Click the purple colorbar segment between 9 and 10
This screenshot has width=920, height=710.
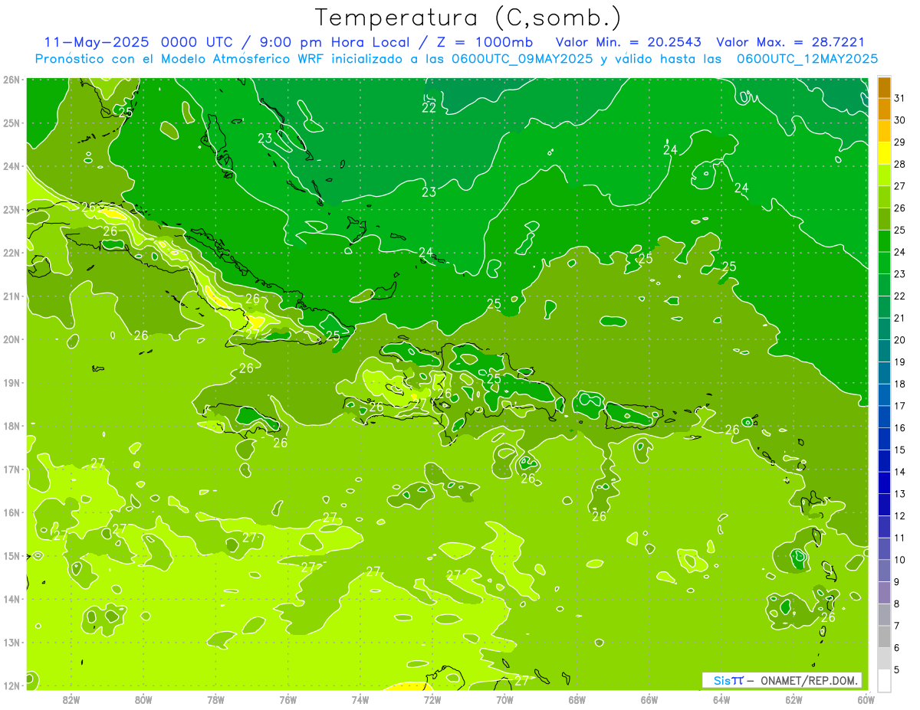click(x=885, y=570)
